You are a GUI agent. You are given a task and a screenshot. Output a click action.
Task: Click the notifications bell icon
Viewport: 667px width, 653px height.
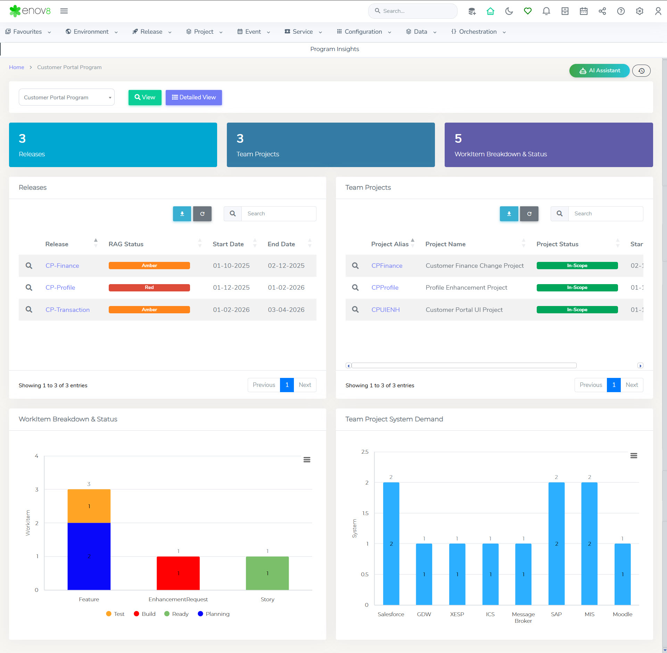tap(546, 11)
